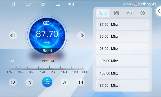The height and width of the screenshot is (97, 161).
Task: Skip to next station
Action: [x=64, y=82]
